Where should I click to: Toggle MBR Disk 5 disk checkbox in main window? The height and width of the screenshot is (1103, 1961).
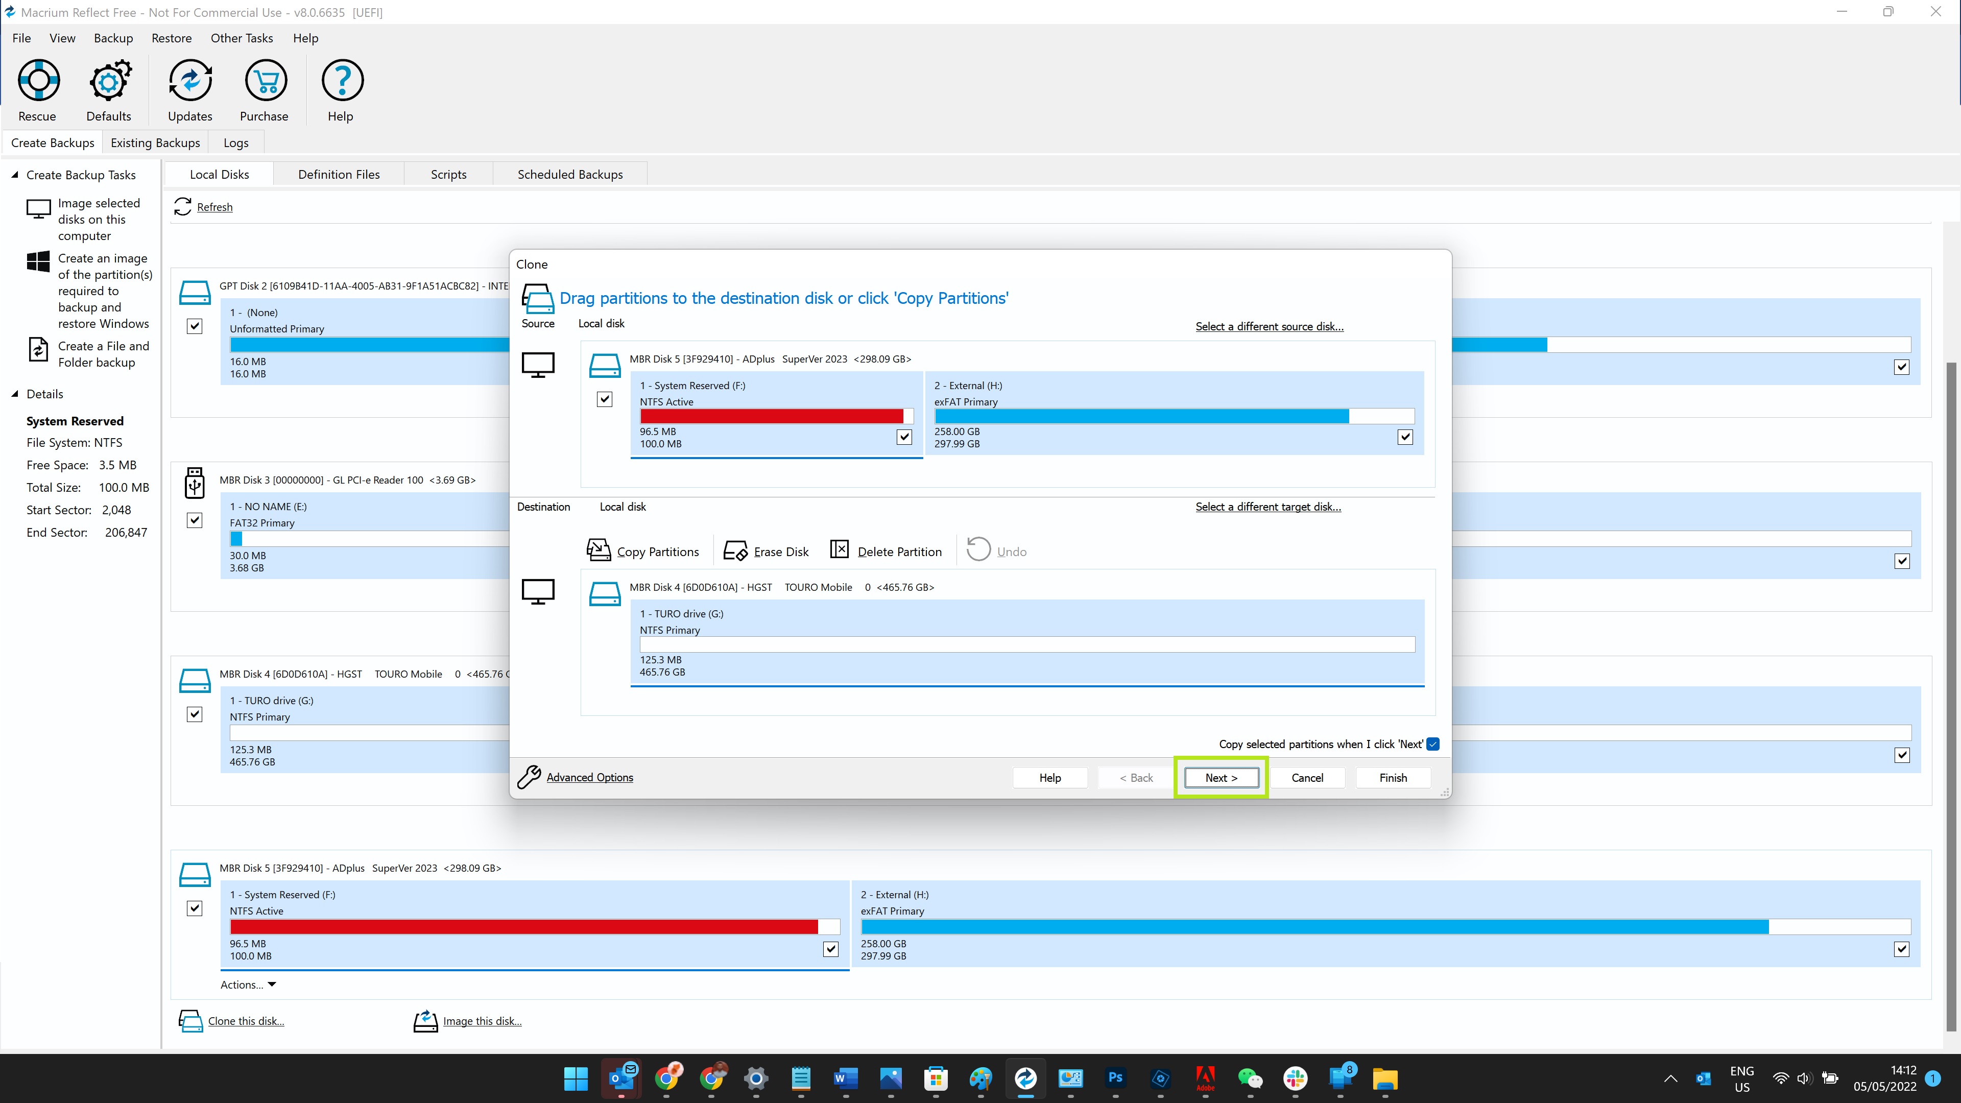pyautogui.click(x=195, y=908)
